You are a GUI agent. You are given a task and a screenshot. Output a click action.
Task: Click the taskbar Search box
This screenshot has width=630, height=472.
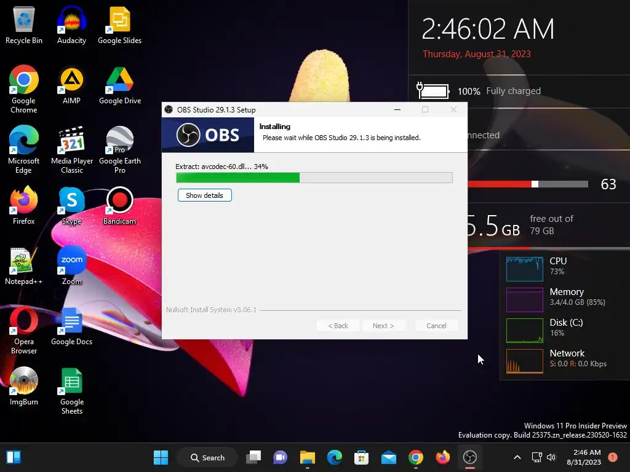pos(207,457)
